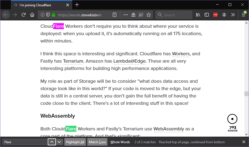This screenshot has width=249, height=147.
Task: Click the magenta highlighted Flare match
Action: pyautogui.click(x=58, y=26)
